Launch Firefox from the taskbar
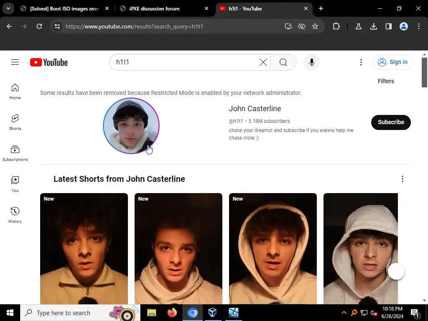Image resolution: width=428 pixels, height=321 pixels. (172, 313)
